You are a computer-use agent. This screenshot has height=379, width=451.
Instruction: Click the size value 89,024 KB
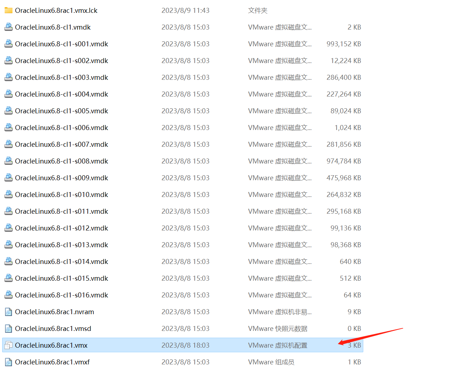click(x=346, y=111)
